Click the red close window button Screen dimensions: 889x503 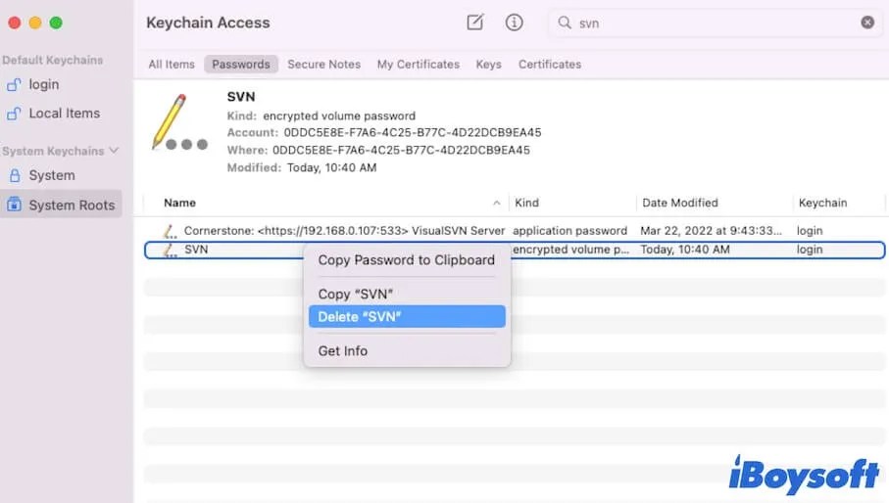15,23
